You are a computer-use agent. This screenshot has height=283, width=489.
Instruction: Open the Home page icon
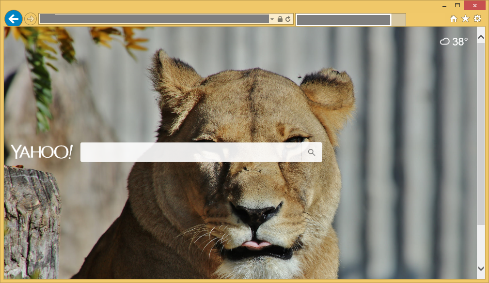tap(454, 19)
